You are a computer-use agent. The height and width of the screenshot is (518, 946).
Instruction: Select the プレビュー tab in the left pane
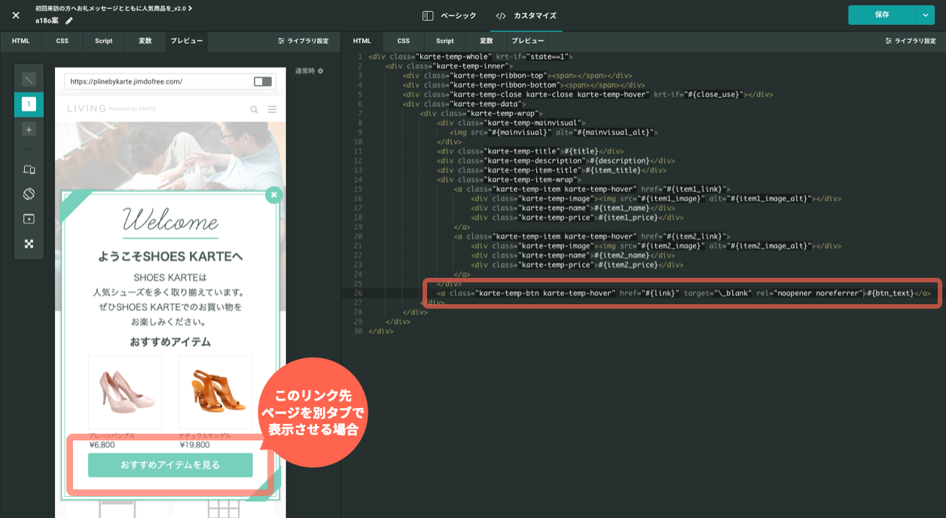(186, 41)
